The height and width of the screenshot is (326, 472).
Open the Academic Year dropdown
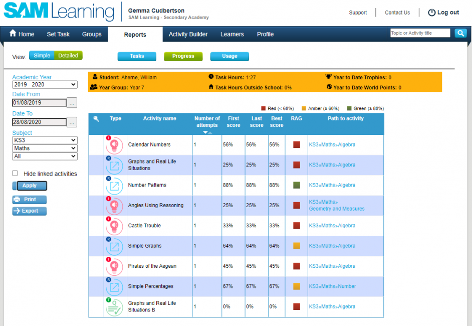(x=45, y=84)
